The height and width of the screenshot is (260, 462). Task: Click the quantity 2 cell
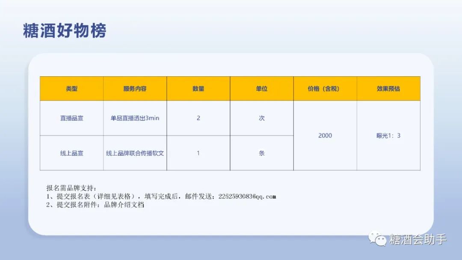coord(198,118)
